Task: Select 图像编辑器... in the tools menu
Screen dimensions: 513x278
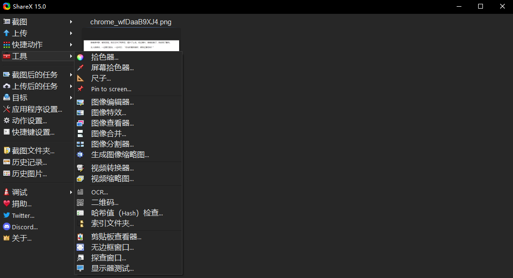Action: pyautogui.click(x=128, y=102)
